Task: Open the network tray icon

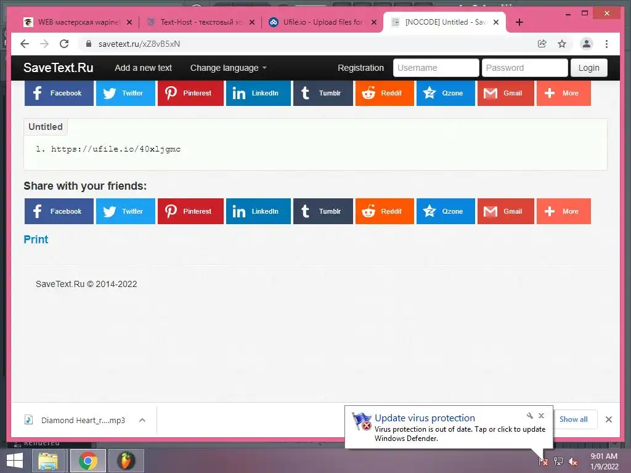Action: tap(558, 461)
